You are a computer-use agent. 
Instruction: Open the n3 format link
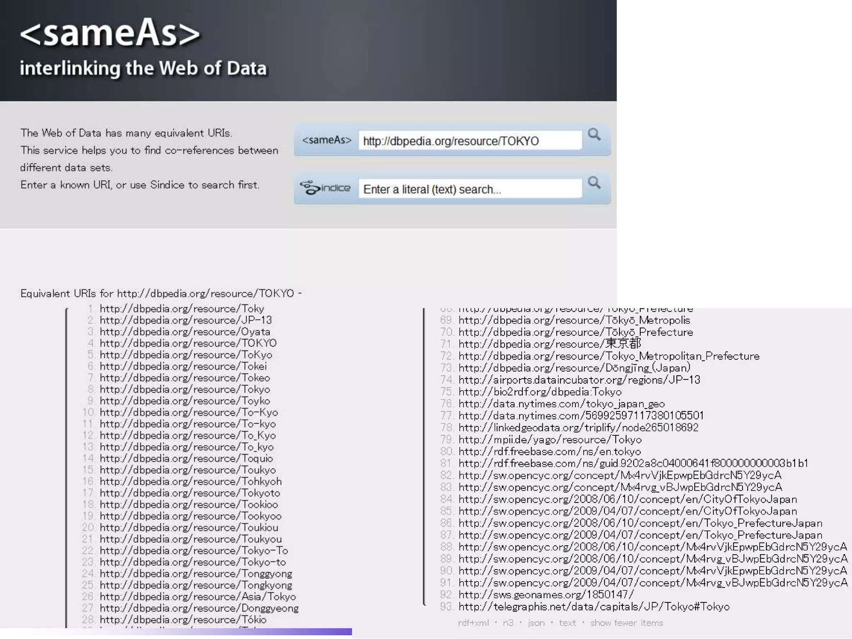pyautogui.click(x=508, y=623)
